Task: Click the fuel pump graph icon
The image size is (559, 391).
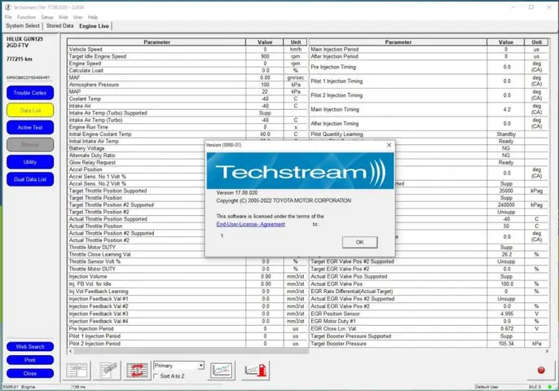Action: 256,371
